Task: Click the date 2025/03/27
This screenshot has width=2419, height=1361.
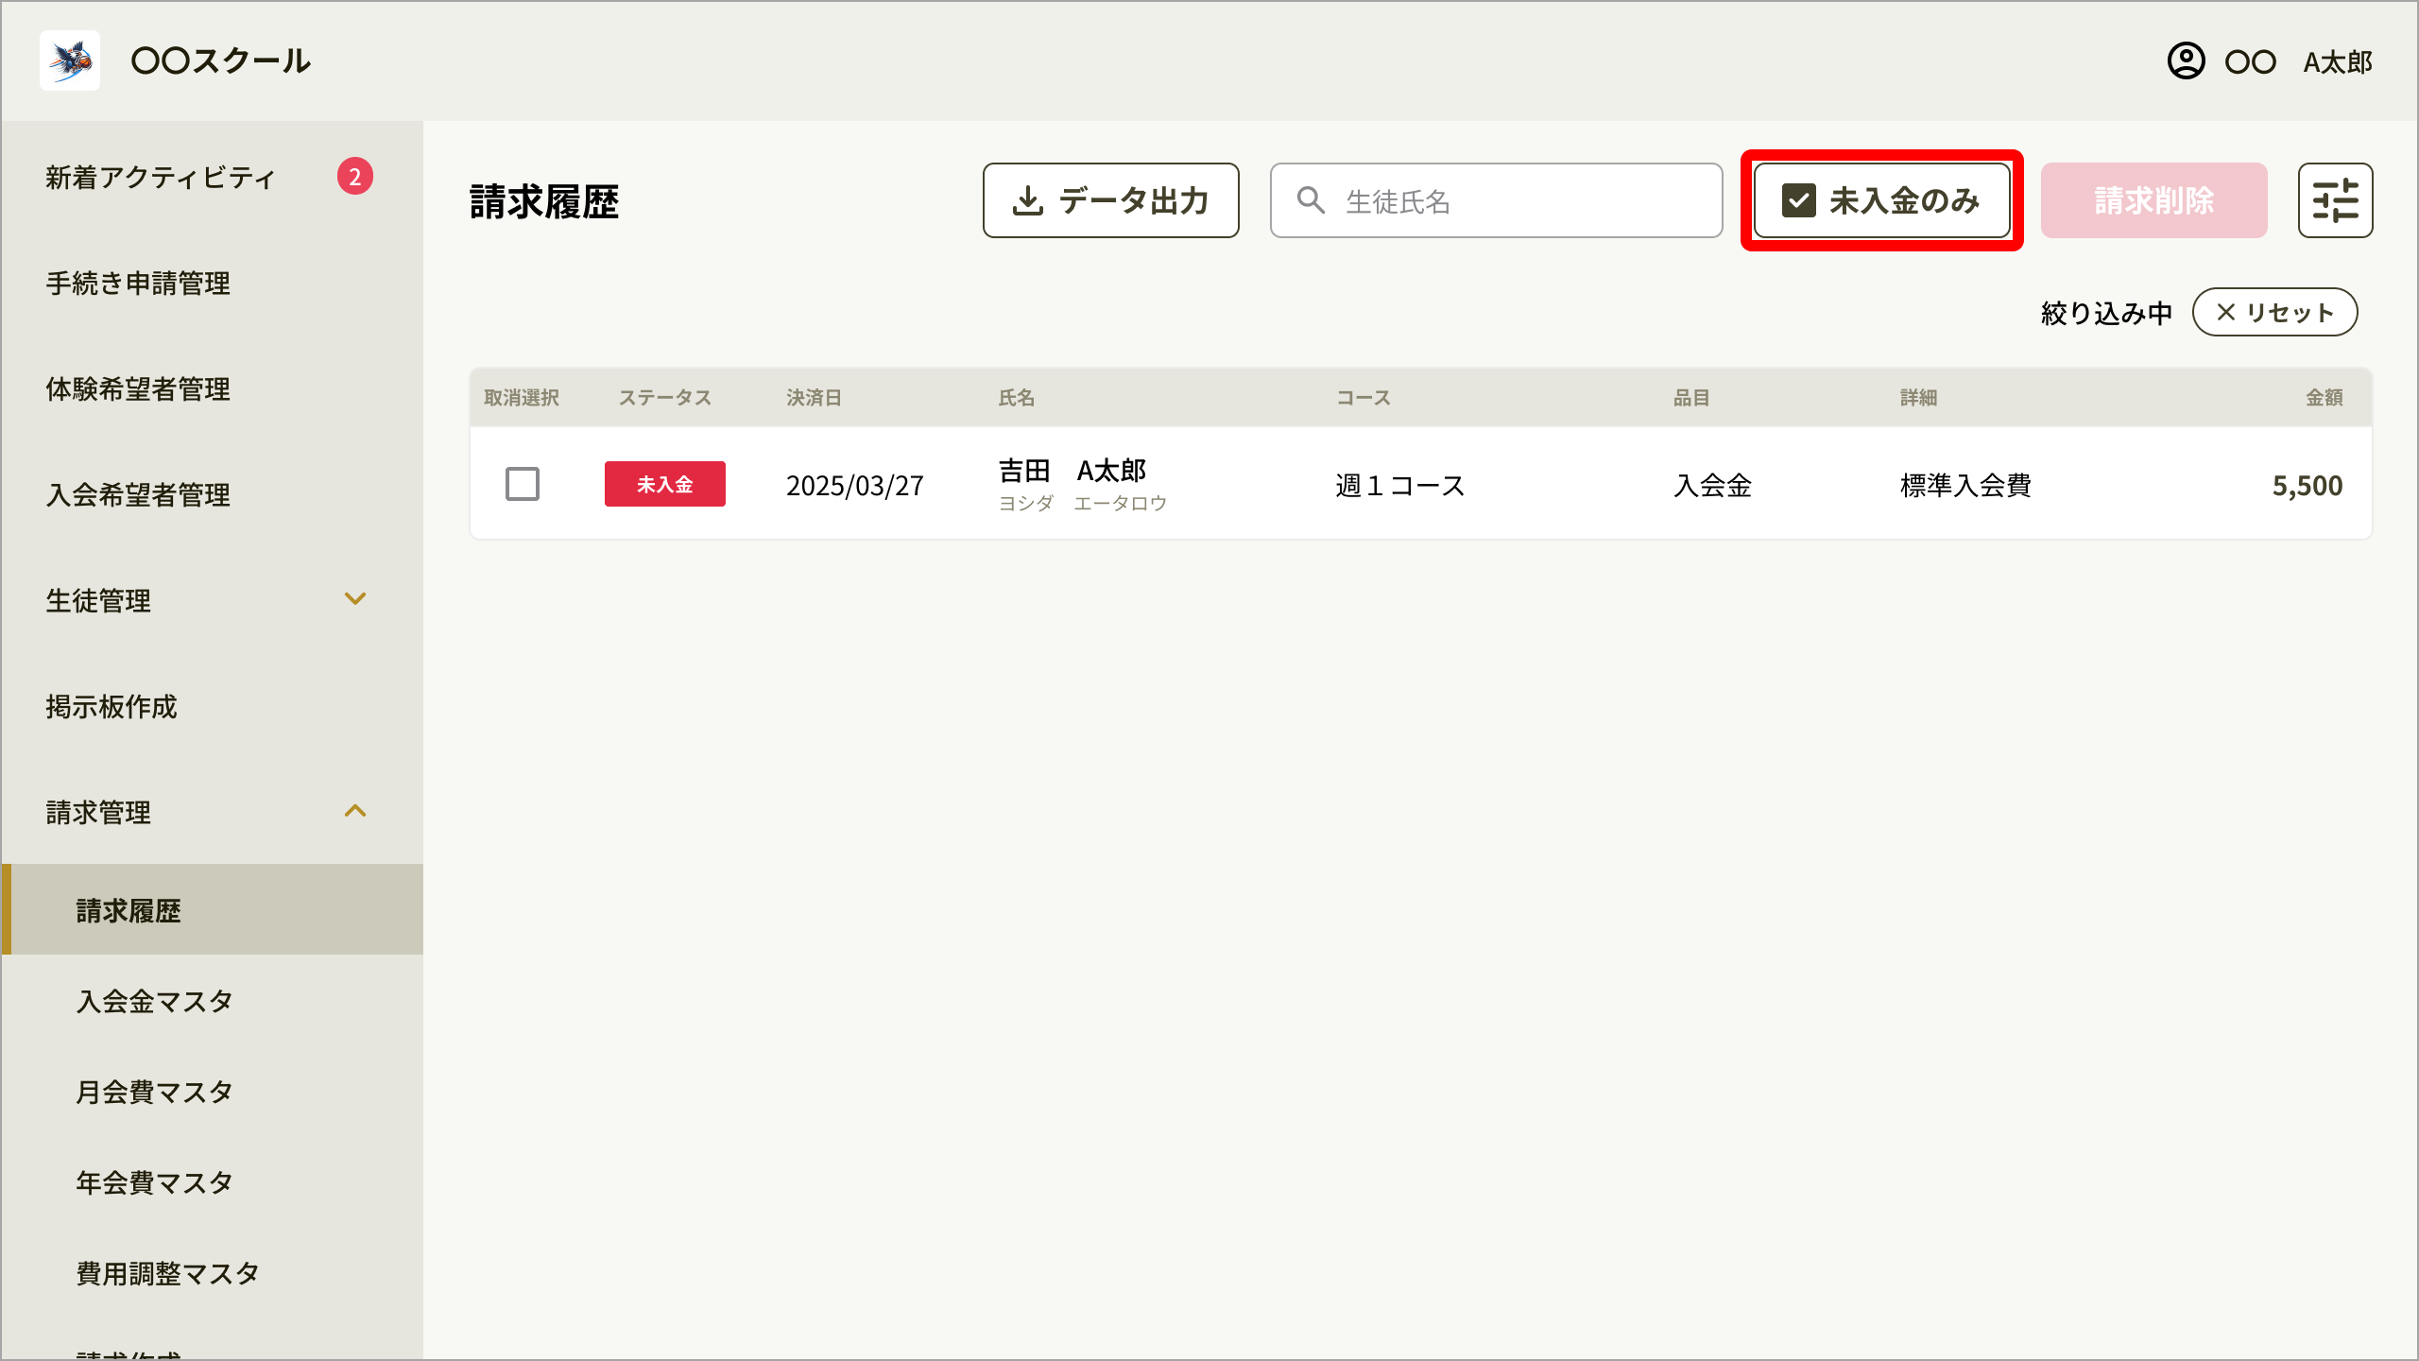Action: 855,486
